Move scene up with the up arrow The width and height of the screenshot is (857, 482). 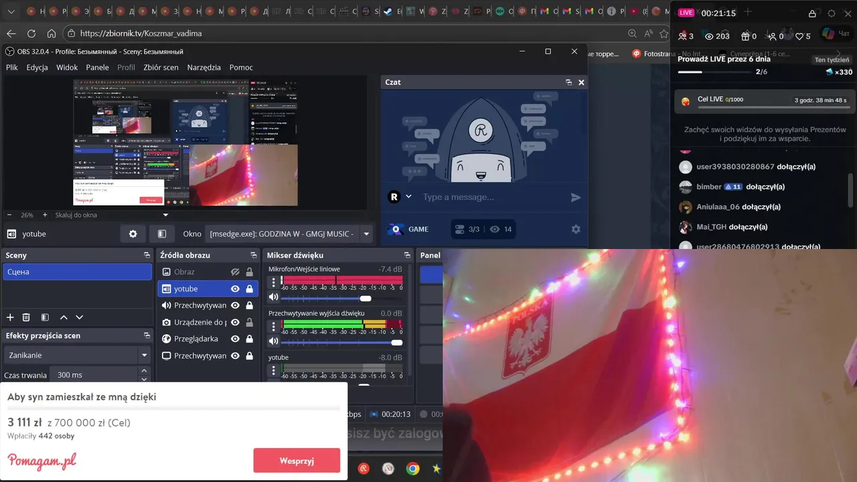[64, 317]
